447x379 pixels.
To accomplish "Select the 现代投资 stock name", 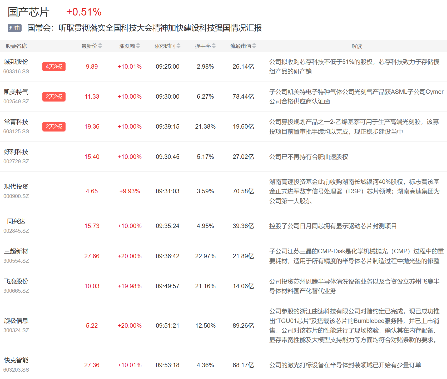I will click(16, 187).
